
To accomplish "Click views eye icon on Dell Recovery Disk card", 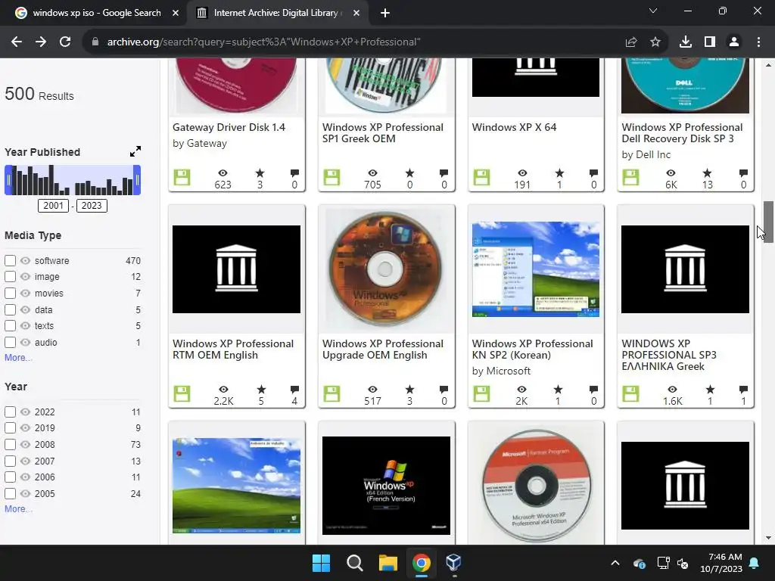I will click(671, 173).
